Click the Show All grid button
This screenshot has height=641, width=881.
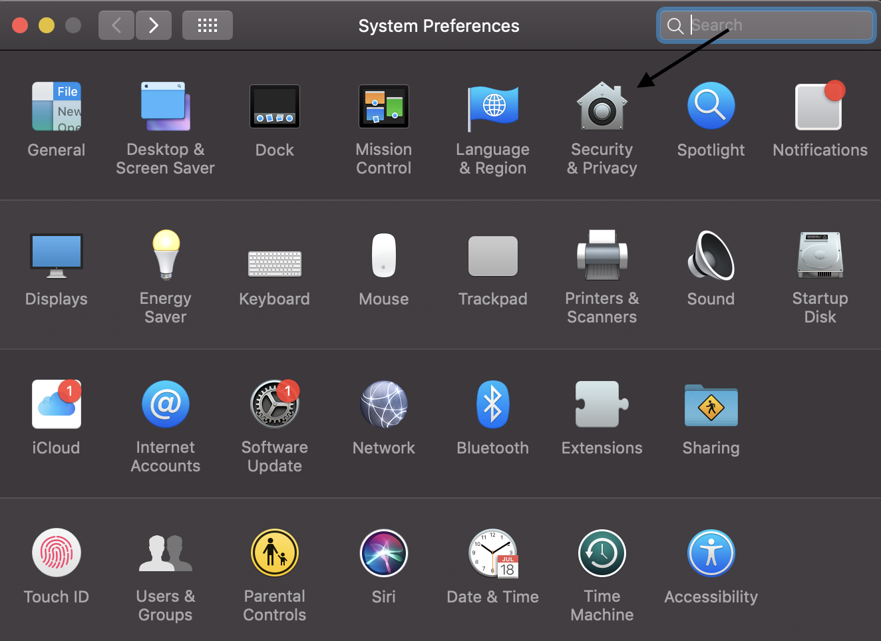pyautogui.click(x=208, y=25)
